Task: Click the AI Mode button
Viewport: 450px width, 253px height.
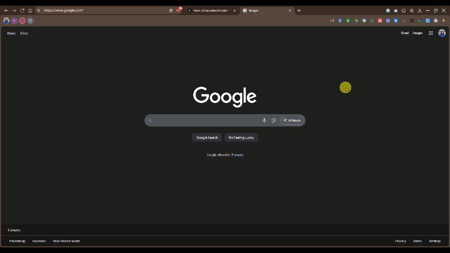Action: (292, 121)
